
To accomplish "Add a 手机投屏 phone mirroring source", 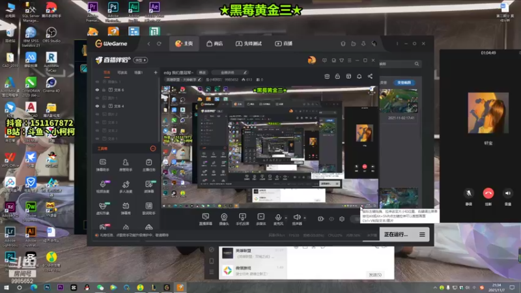I will click(242, 219).
